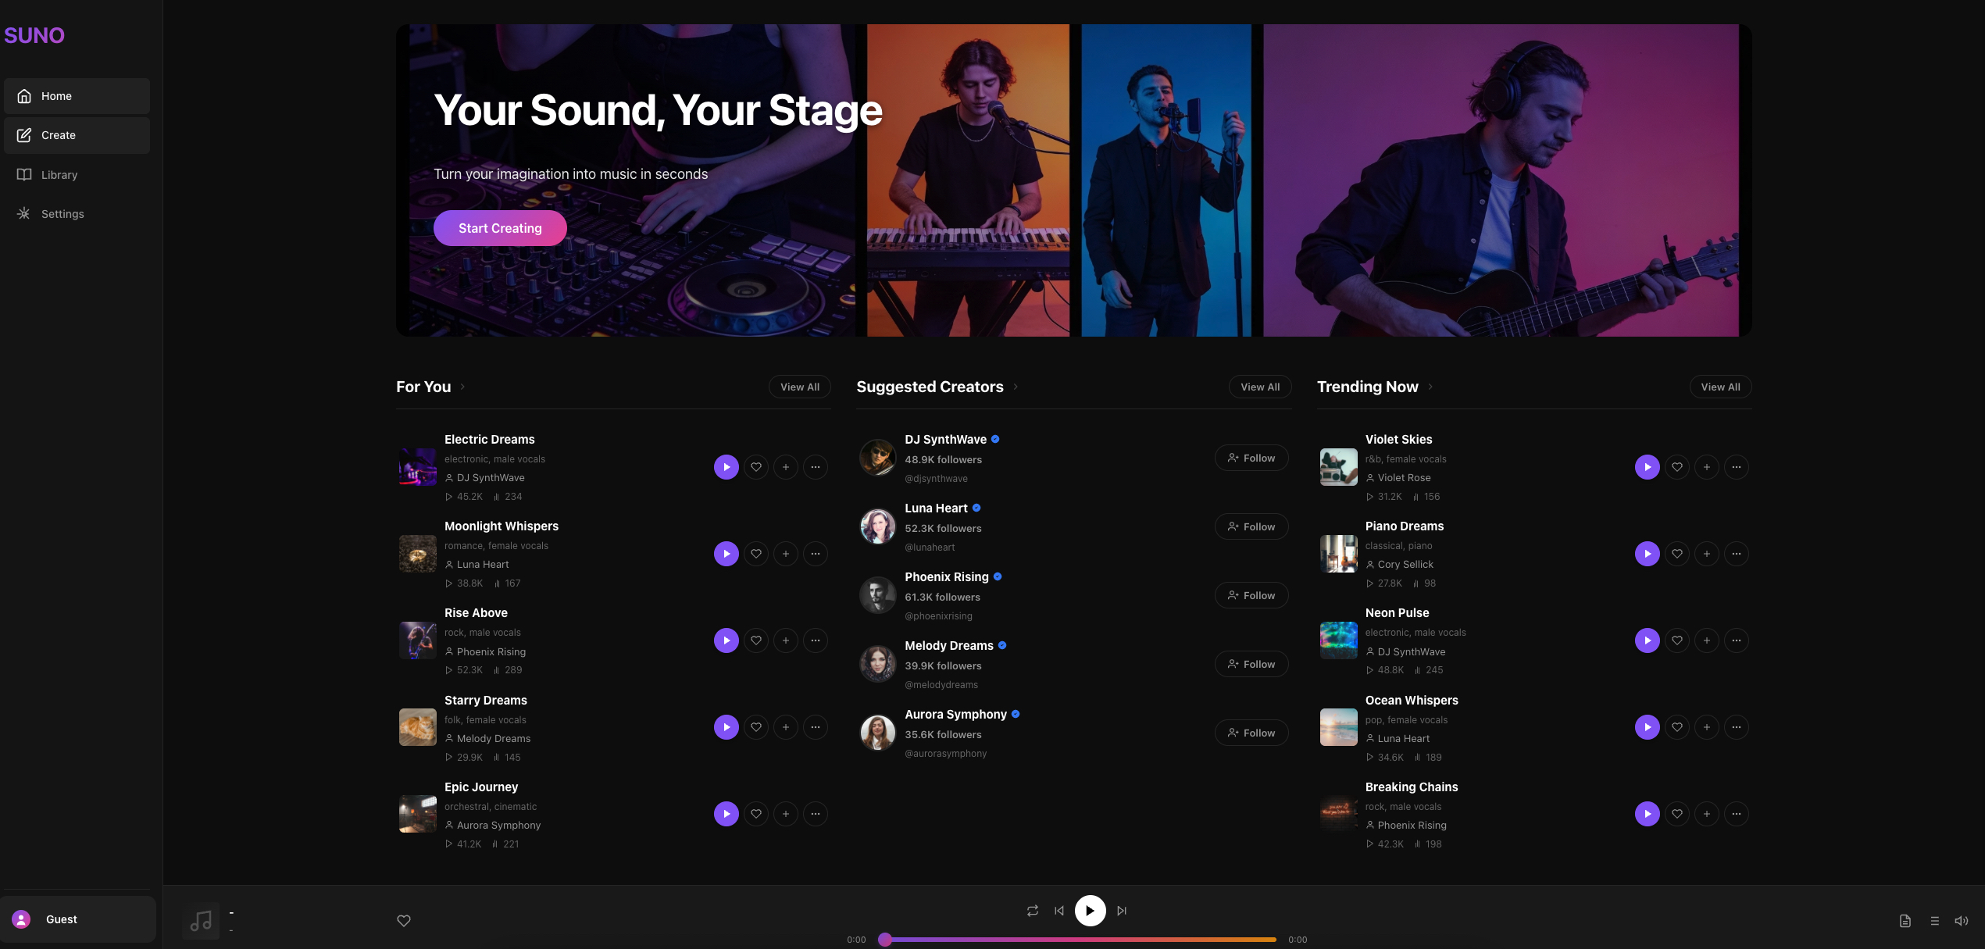Click the volume speaker icon
The height and width of the screenshot is (949, 1985).
click(x=1961, y=921)
